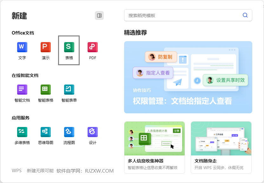Viewport: 264px width, 183px height.
Task: Open the 多人信息收集神器 card
Action: coord(155,147)
